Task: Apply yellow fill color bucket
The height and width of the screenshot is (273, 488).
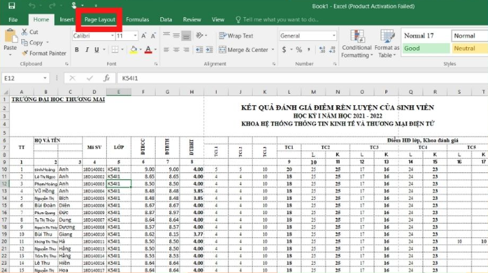Action: click(134, 49)
